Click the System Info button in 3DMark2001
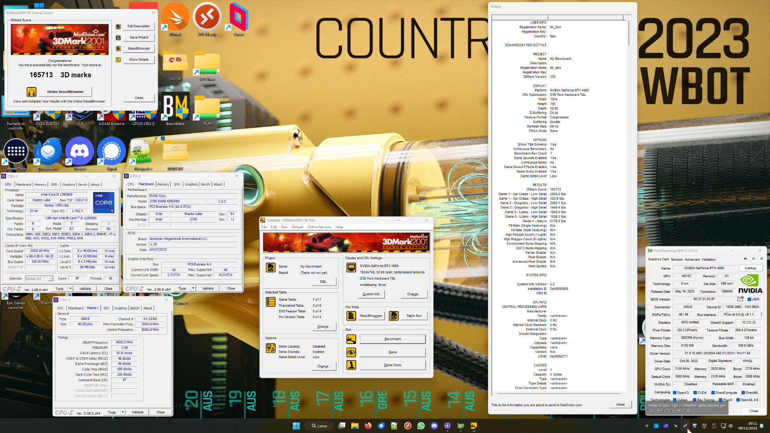 [371, 294]
